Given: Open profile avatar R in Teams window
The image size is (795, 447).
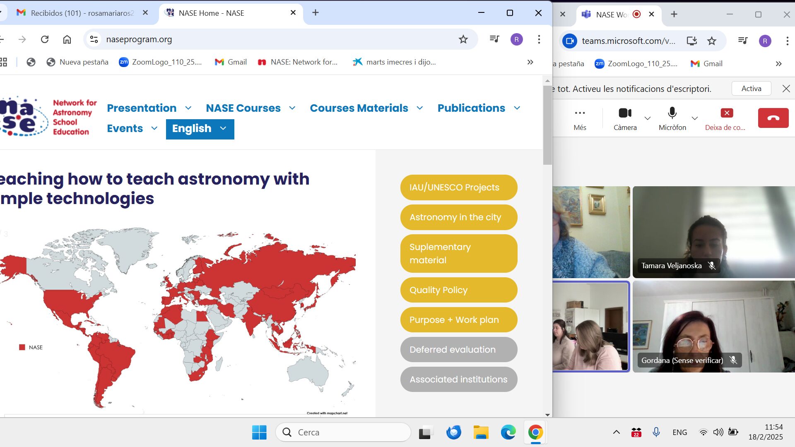Looking at the screenshot, I should (765, 41).
